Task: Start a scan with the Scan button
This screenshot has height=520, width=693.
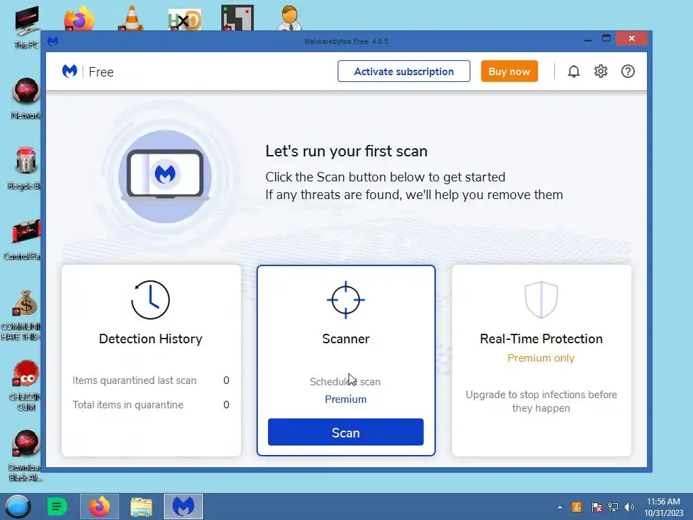Action: coord(346,432)
